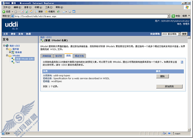Collapse the 我的 UDDI tree root
The height and width of the screenshot is (138, 193).
[x=4, y=46]
